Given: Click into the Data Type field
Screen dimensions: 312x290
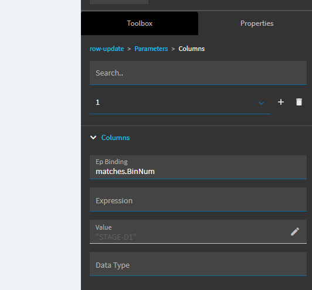Looking at the screenshot, I should click(x=198, y=264).
